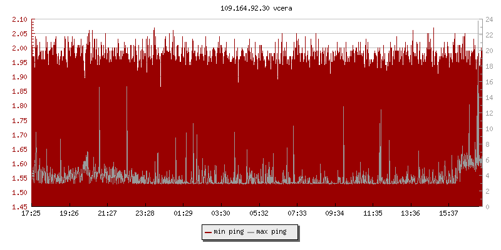Select the 1.45 left axis label

point(19,207)
